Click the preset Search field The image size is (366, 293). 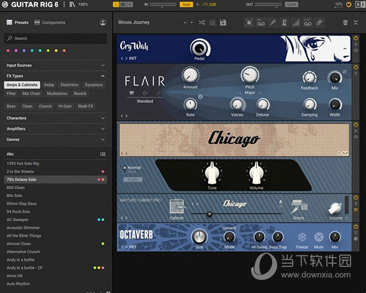click(55, 38)
